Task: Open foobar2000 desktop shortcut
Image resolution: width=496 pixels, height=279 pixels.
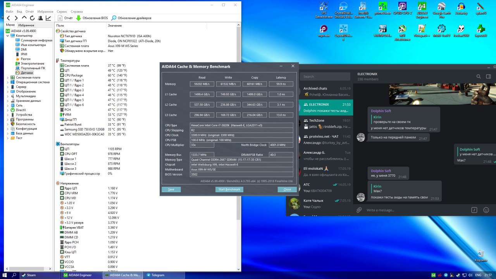Action: (x=461, y=31)
